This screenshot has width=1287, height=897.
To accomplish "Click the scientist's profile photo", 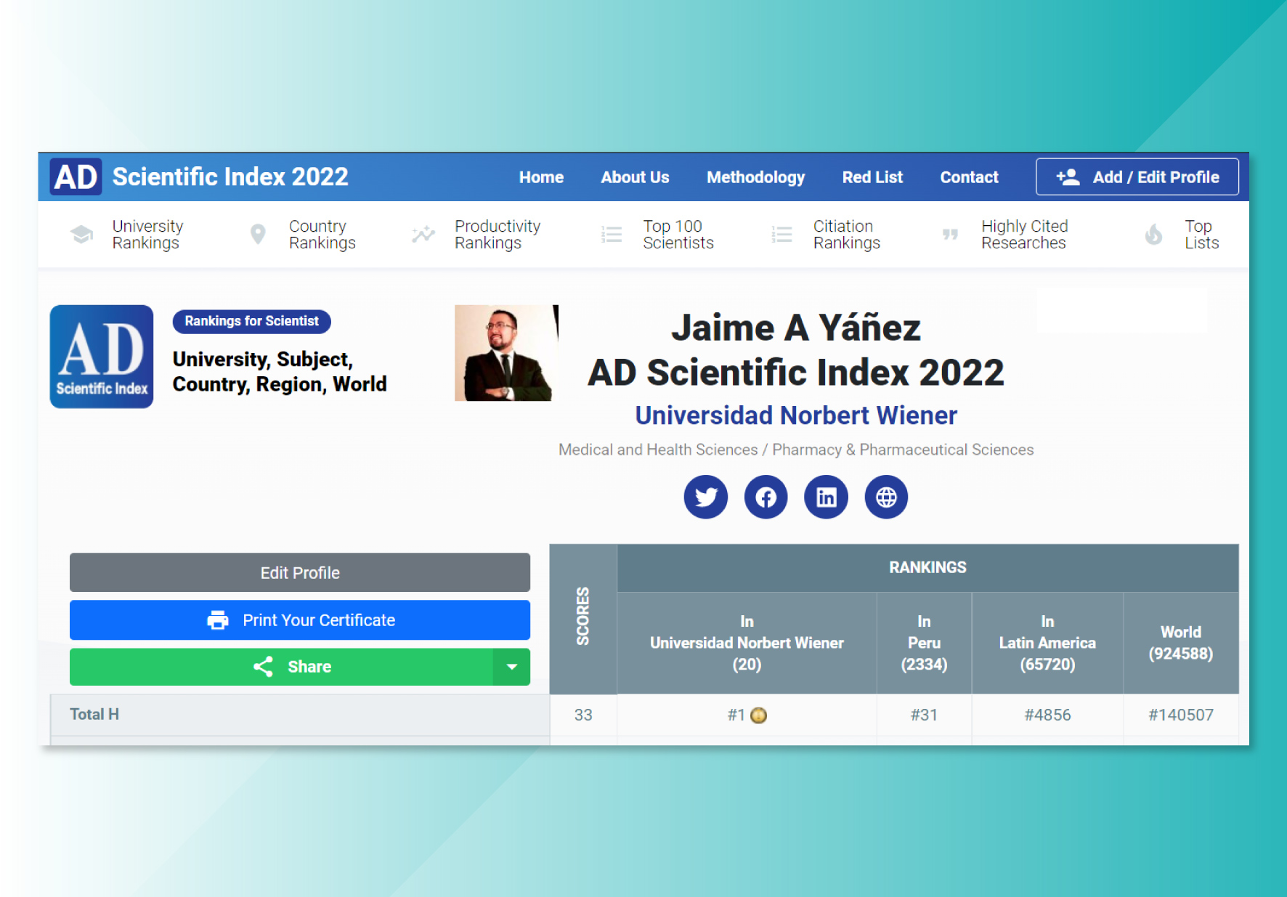I will pyautogui.click(x=506, y=353).
